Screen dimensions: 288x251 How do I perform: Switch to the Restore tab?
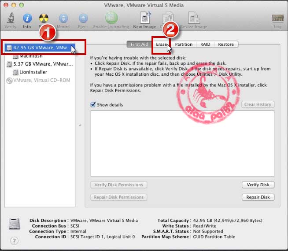click(x=226, y=44)
